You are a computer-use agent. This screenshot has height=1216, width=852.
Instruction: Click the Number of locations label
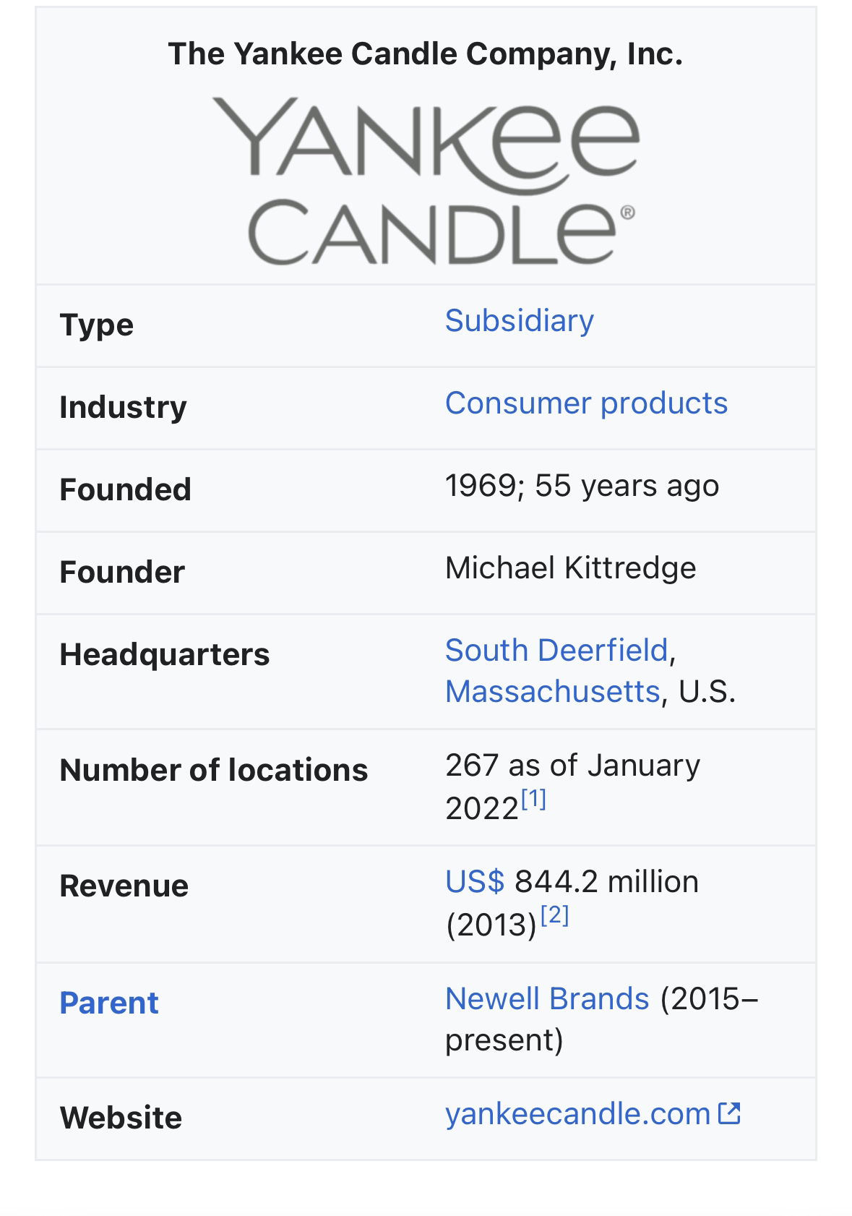click(214, 770)
